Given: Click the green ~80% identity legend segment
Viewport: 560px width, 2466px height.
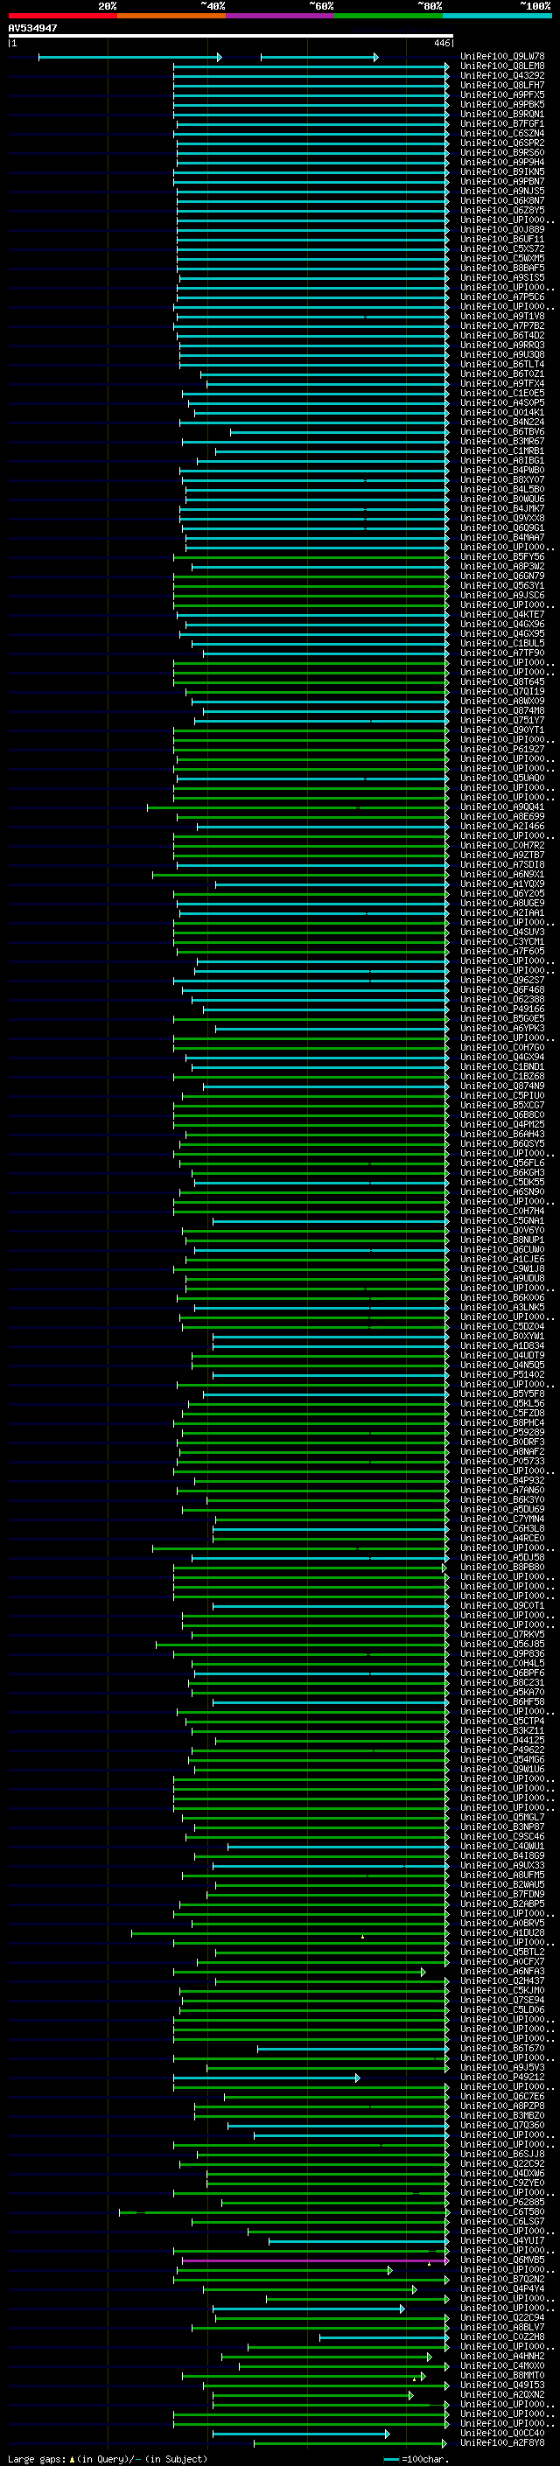Looking at the screenshot, I should 388,16.
